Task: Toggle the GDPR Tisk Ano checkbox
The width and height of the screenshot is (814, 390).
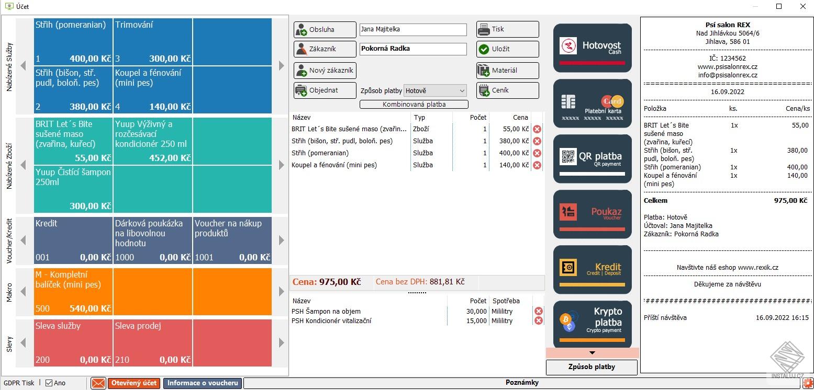Action: (48, 382)
